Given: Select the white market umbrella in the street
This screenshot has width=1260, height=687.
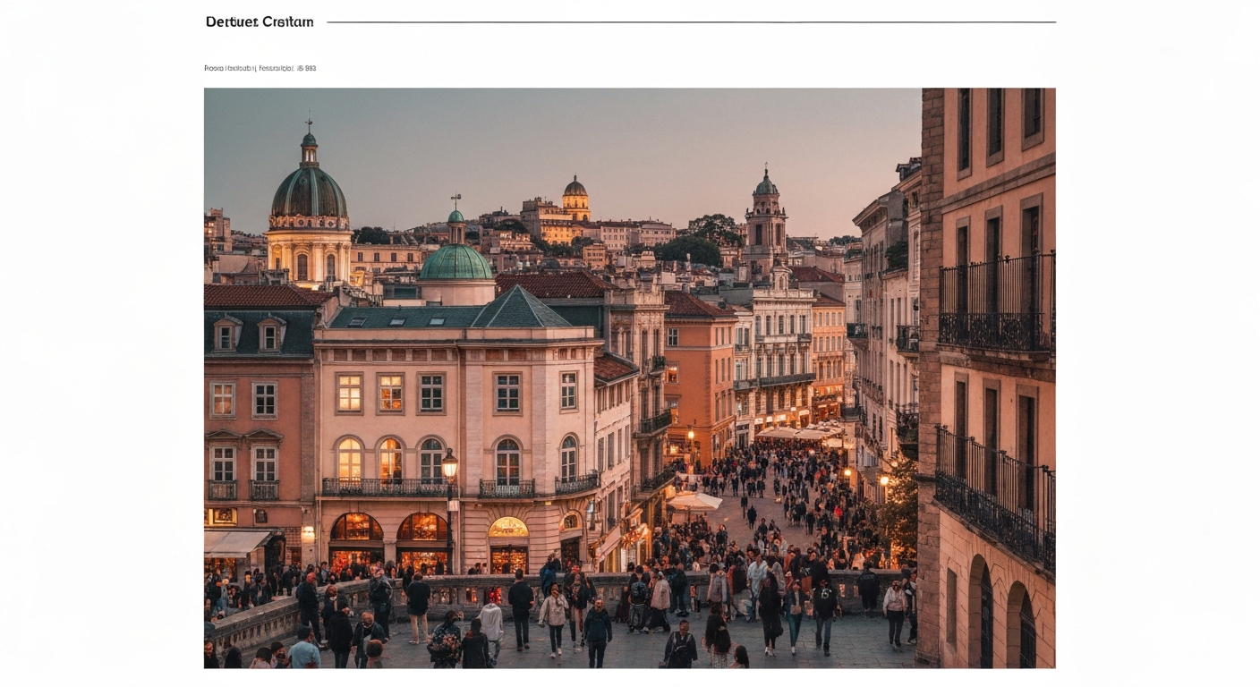Looking at the screenshot, I should coord(694,501).
